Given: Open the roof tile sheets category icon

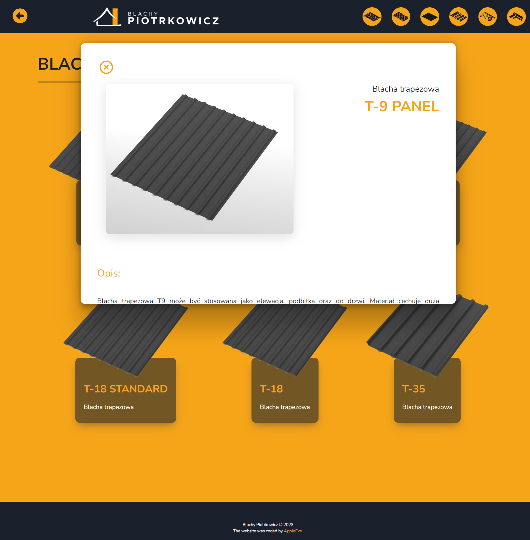Looking at the screenshot, I should coord(372,17).
